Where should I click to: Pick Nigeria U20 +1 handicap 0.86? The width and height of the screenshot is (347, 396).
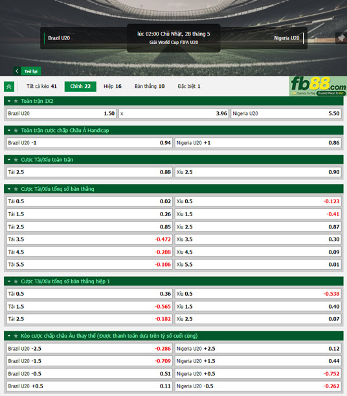258,143
